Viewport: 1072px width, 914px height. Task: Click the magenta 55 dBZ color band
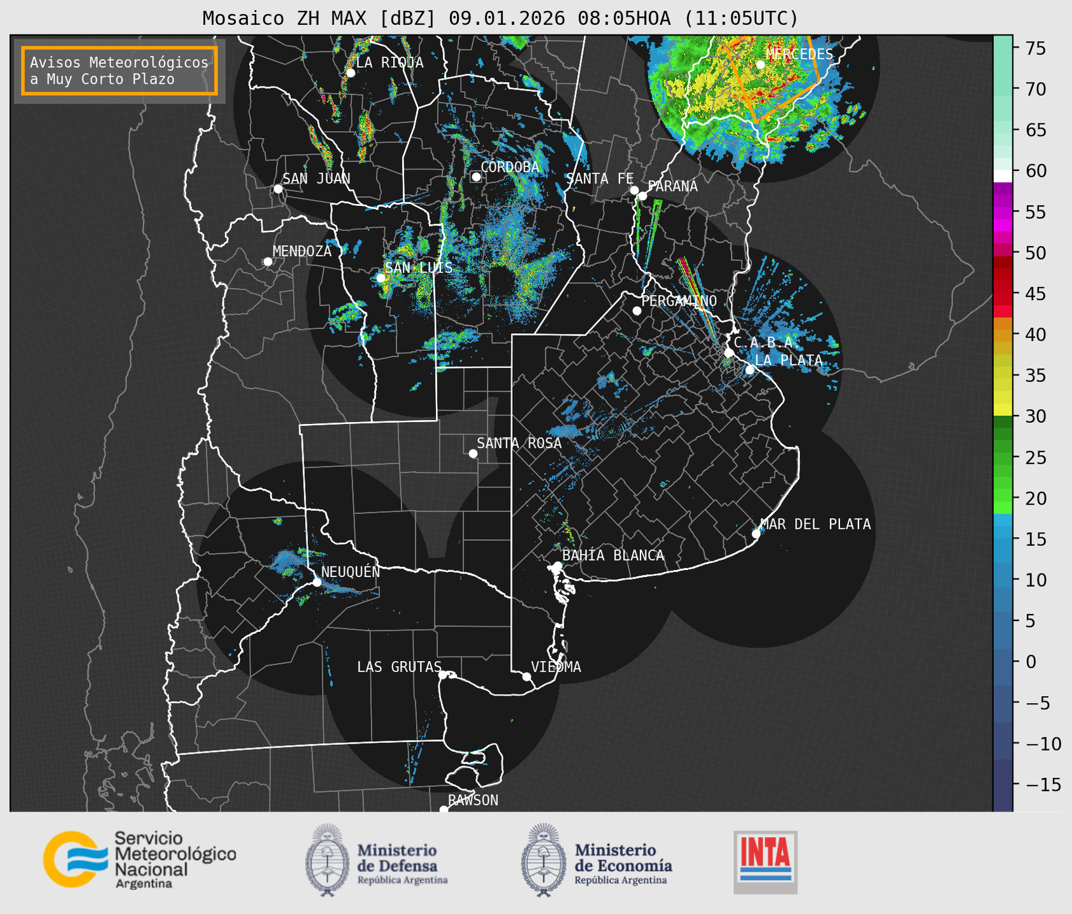click(x=1002, y=212)
